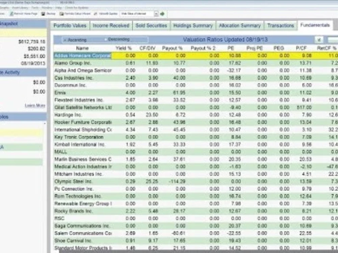Select the Fundamentals tab
The height and width of the screenshot is (253, 338).
point(315,25)
